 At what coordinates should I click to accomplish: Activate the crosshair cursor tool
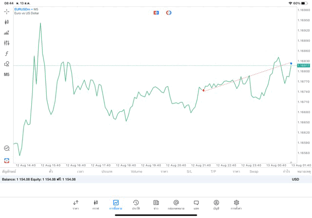pyautogui.click(x=7, y=11)
